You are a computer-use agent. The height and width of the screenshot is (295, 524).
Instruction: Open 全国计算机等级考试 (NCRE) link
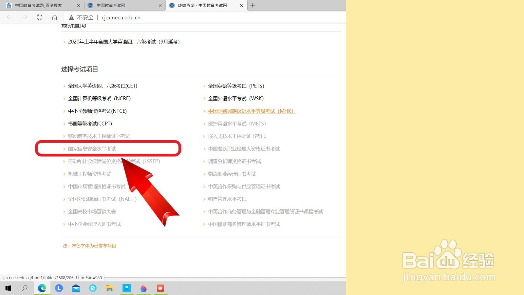(99, 98)
